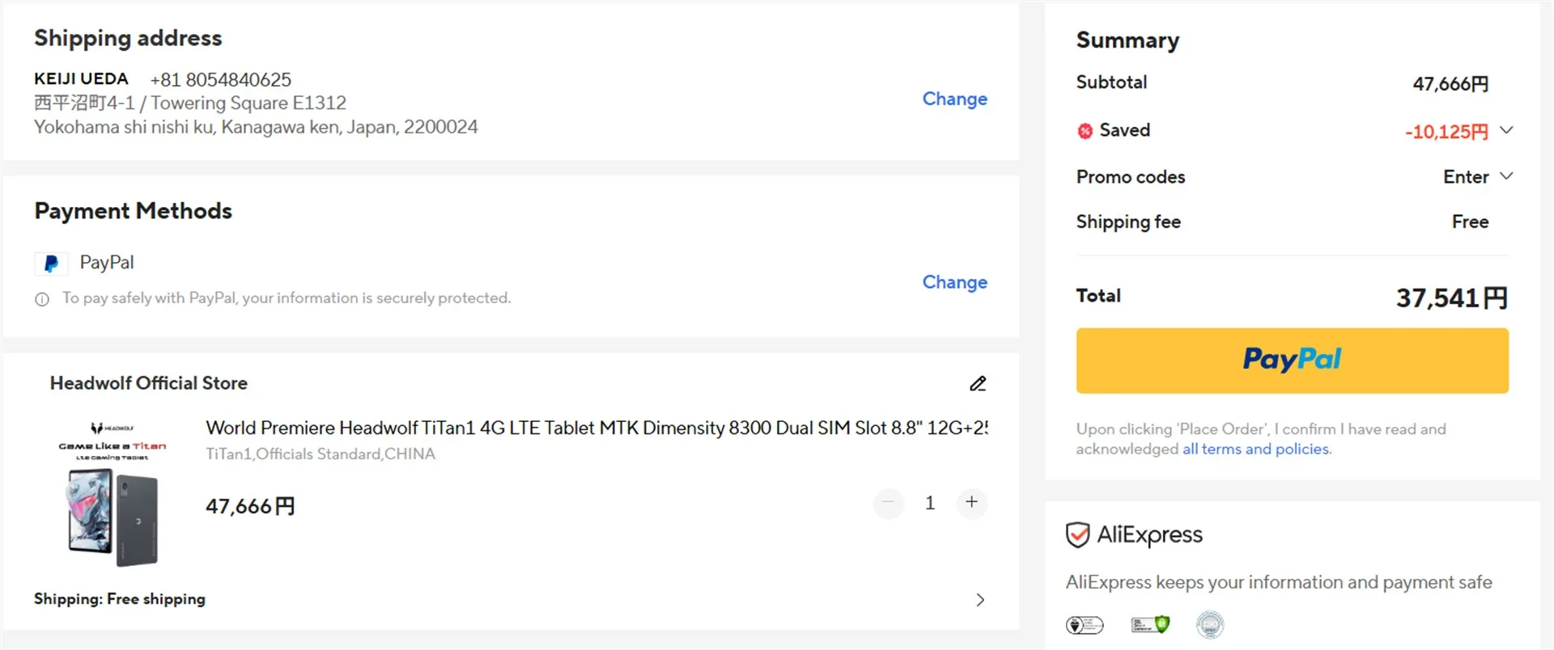Image resolution: width=1554 pixels, height=650 pixels.
Task: Click the green shield security badge
Action: pyautogui.click(x=1149, y=624)
